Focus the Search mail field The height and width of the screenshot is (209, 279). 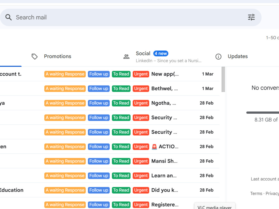[x=131, y=17]
